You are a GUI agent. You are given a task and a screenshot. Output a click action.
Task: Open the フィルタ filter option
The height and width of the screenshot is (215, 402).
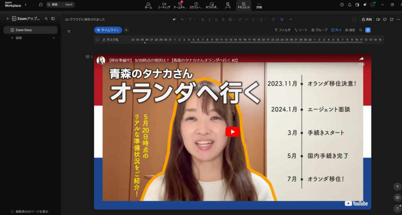(283, 30)
